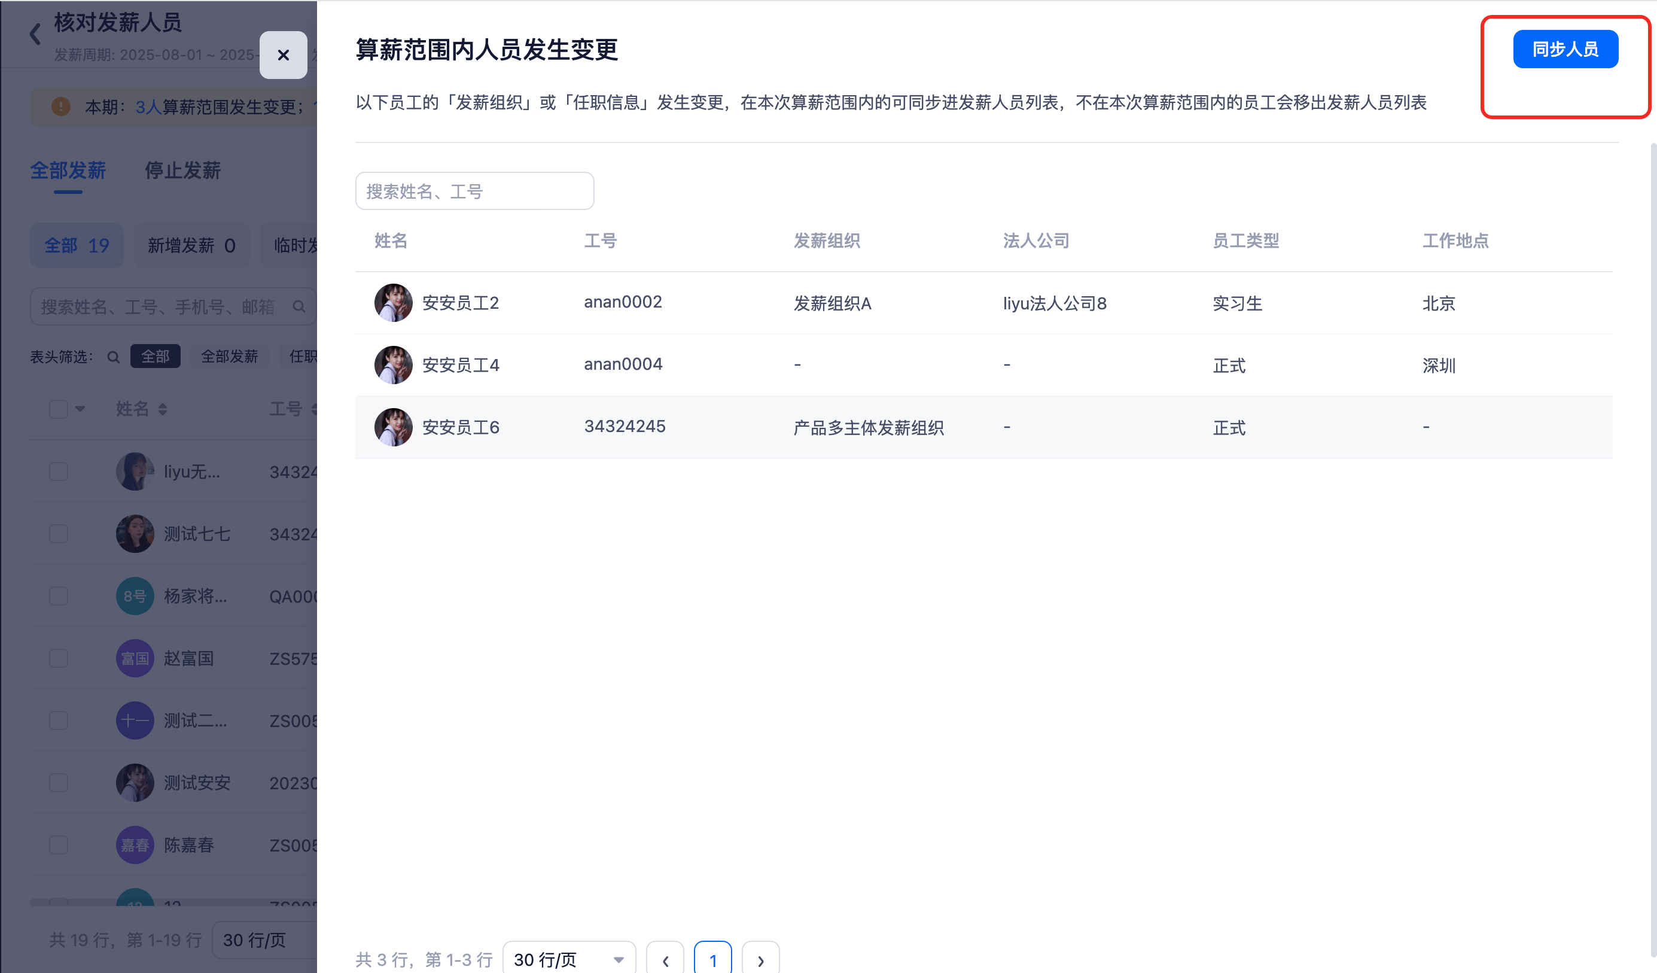Click the 富国 avatar of 赵富国
The height and width of the screenshot is (973, 1657).
[135, 658]
